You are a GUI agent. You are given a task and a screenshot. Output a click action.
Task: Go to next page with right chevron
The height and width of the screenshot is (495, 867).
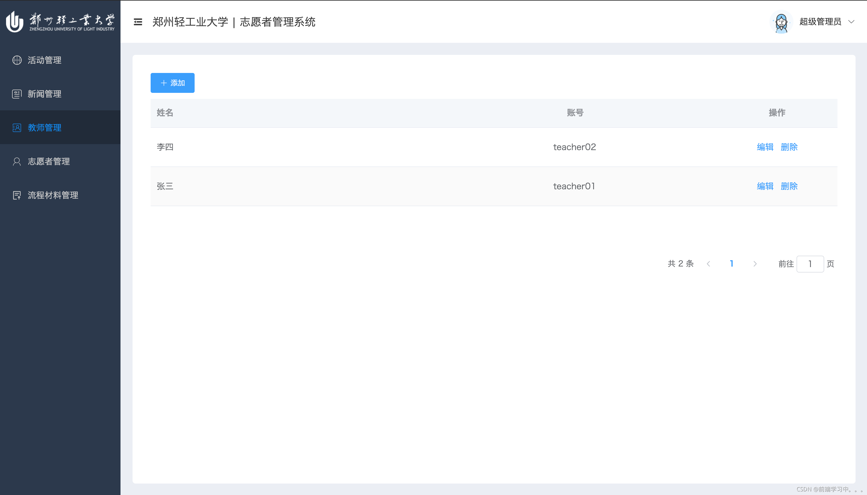(755, 264)
